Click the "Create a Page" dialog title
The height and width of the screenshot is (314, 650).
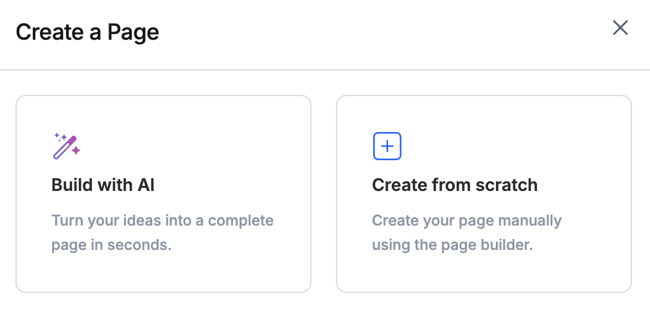(x=87, y=31)
